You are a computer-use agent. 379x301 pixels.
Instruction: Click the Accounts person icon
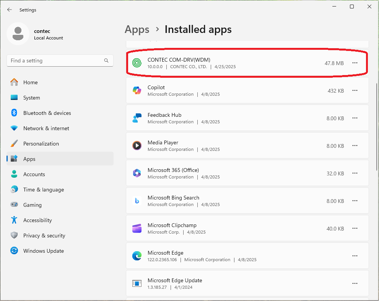pyautogui.click(x=14, y=174)
